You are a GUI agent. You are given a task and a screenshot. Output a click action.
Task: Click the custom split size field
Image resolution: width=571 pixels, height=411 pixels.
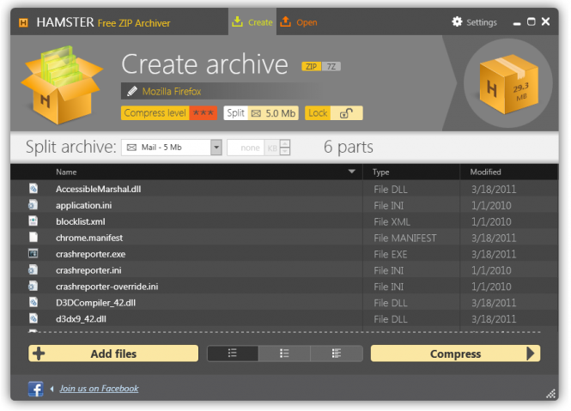pyautogui.click(x=246, y=148)
